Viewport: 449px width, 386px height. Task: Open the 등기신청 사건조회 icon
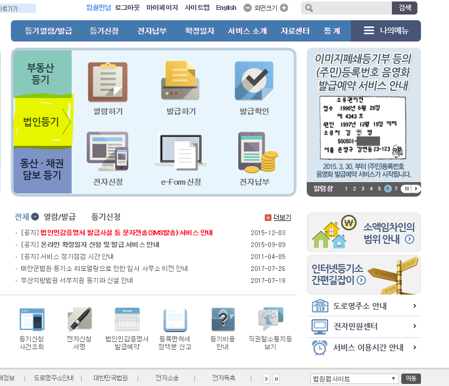[32, 320]
